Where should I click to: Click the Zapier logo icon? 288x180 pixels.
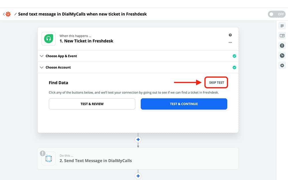pyautogui.click(x=8, y=14)
